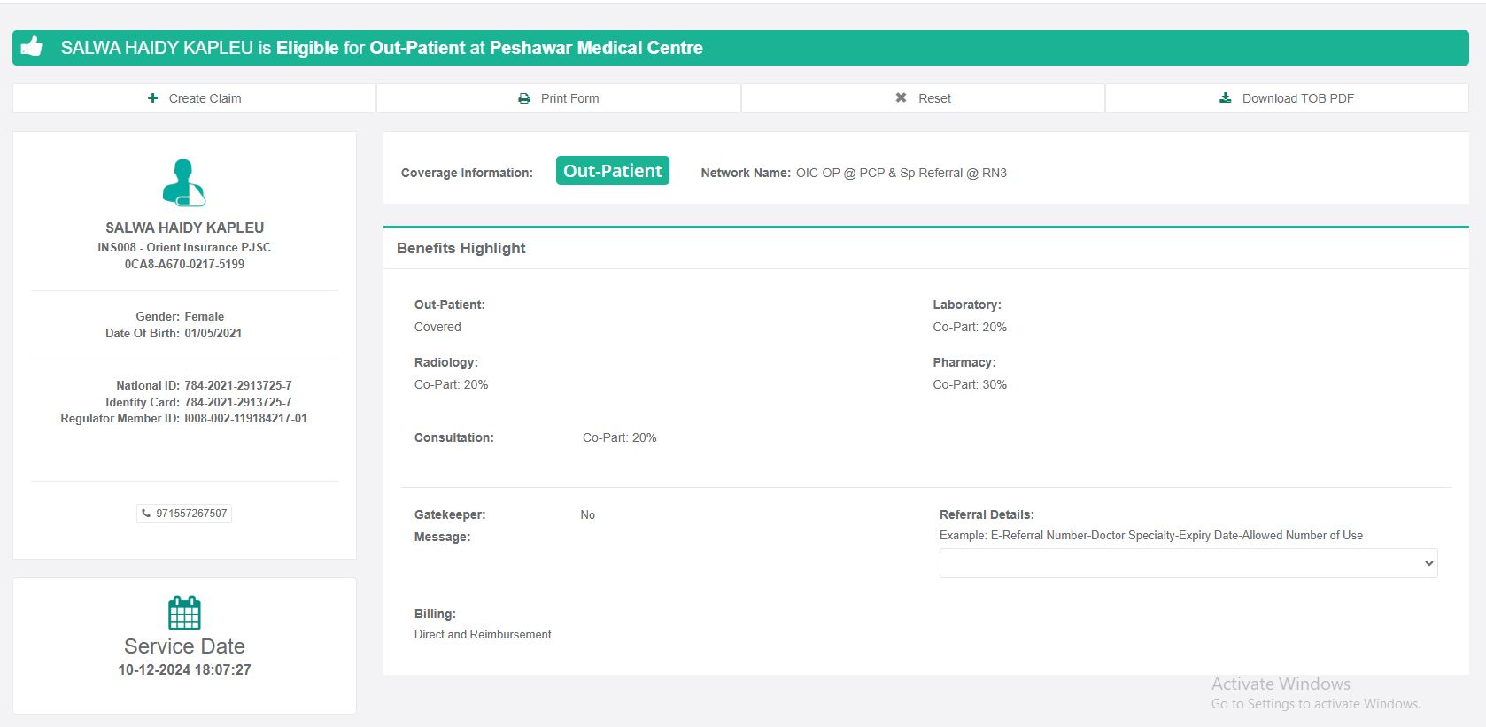Click the calendar icon above Service Date

point(184,613)
